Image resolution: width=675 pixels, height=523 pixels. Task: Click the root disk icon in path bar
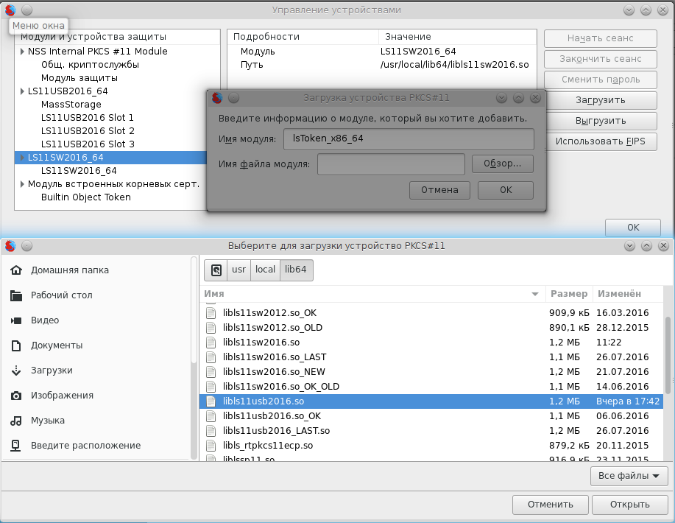point(216,270)
